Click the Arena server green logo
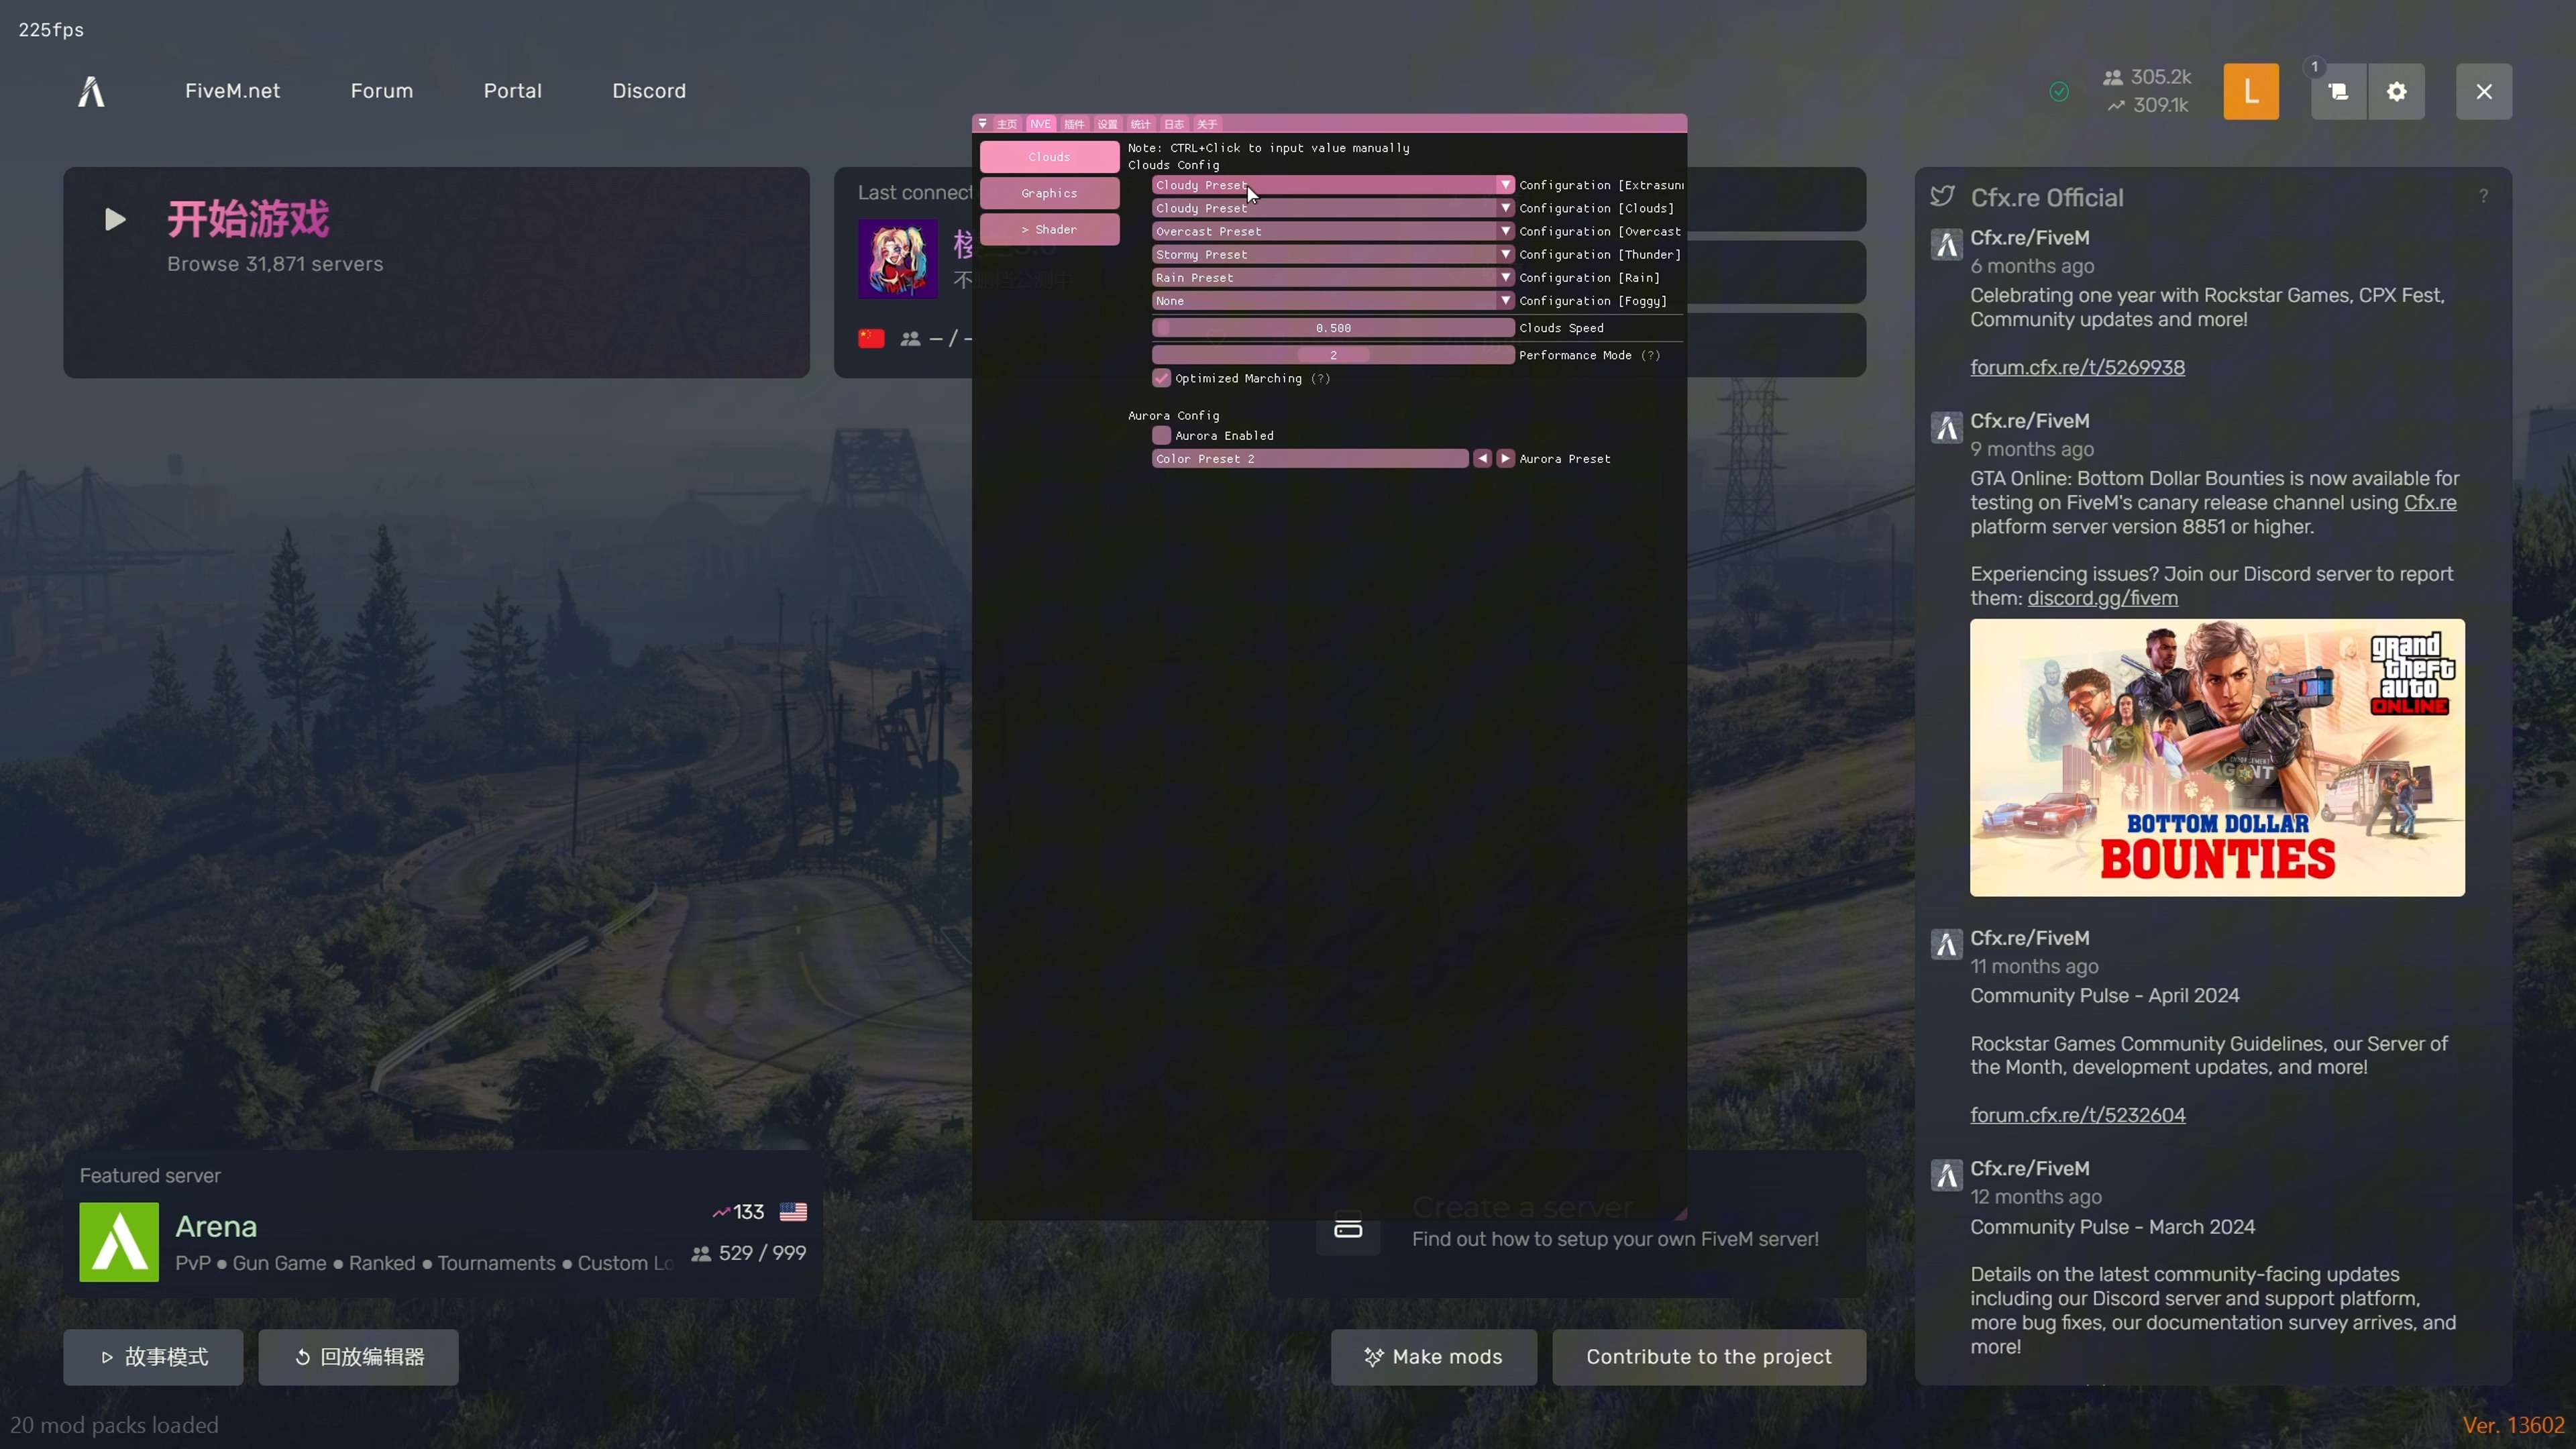The image size is (2576, 1449). [119, 1242]
